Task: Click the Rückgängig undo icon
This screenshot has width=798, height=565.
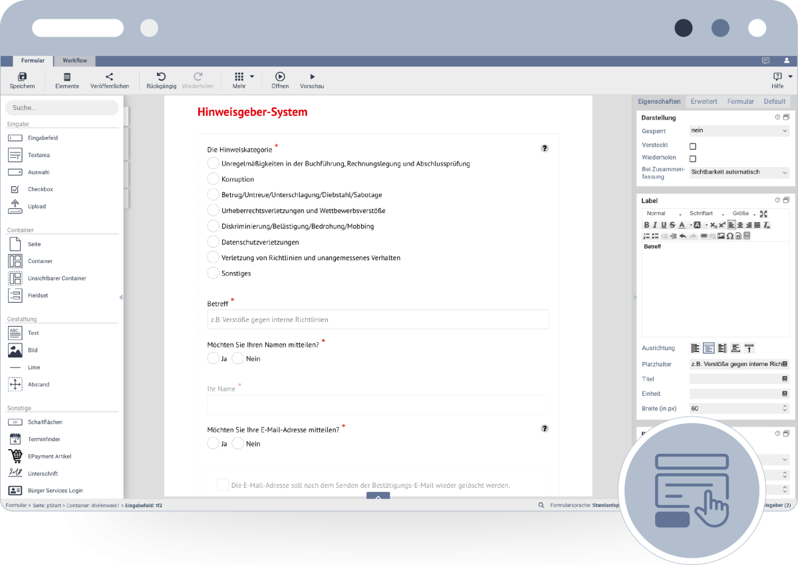Action: click(161, 77)
